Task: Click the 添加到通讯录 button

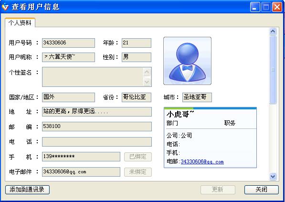Action: 27,190
